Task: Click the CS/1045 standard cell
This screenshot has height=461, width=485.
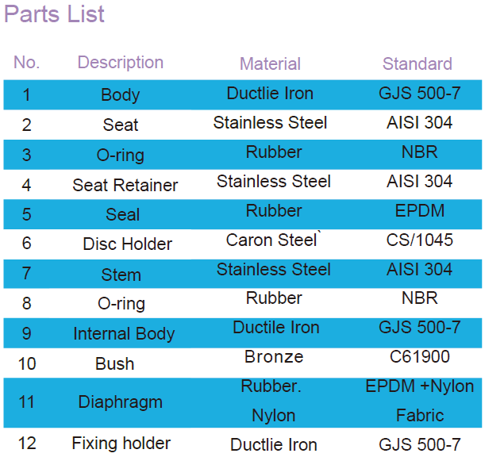Action: pyautogui.click(x=420, y=240)
